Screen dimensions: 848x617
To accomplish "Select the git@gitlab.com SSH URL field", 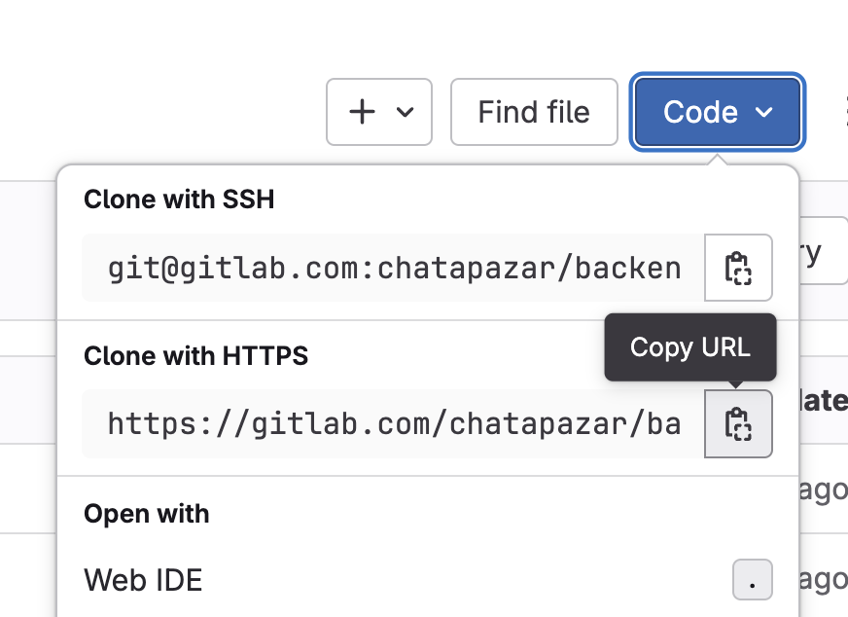I will (x=393, y=268).
